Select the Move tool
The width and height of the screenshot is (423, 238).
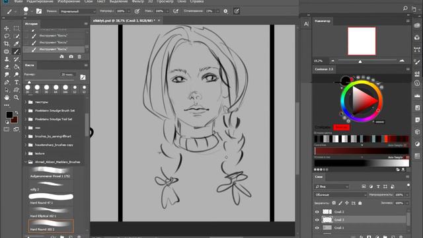7,28
